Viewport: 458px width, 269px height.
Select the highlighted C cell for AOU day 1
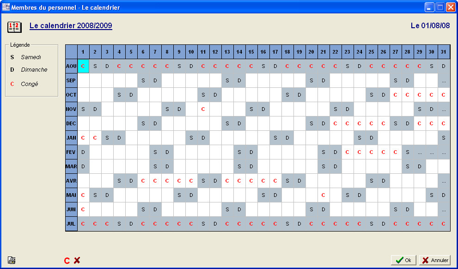tap(83, 66)
